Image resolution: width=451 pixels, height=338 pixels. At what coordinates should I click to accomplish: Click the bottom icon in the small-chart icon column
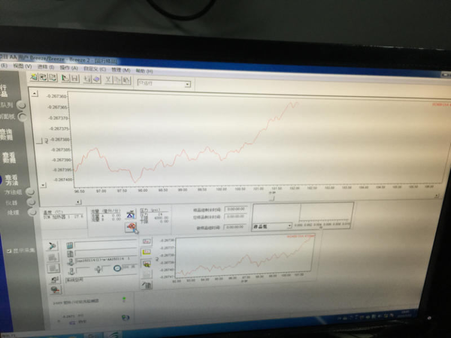[x=147, y=285]
